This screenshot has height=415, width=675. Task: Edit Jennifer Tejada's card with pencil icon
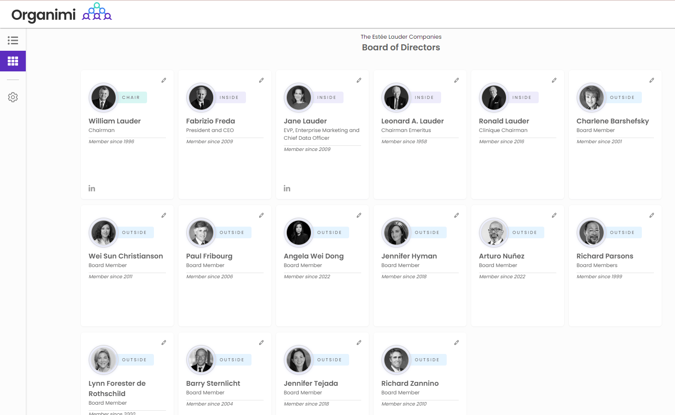[x=359, y=343]
